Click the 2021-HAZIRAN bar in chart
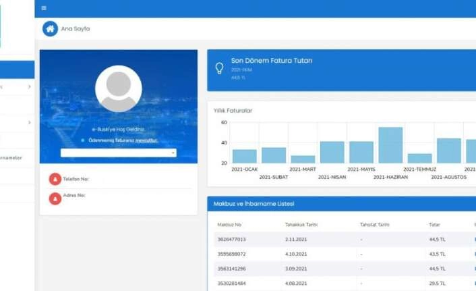 pos(390,145)
